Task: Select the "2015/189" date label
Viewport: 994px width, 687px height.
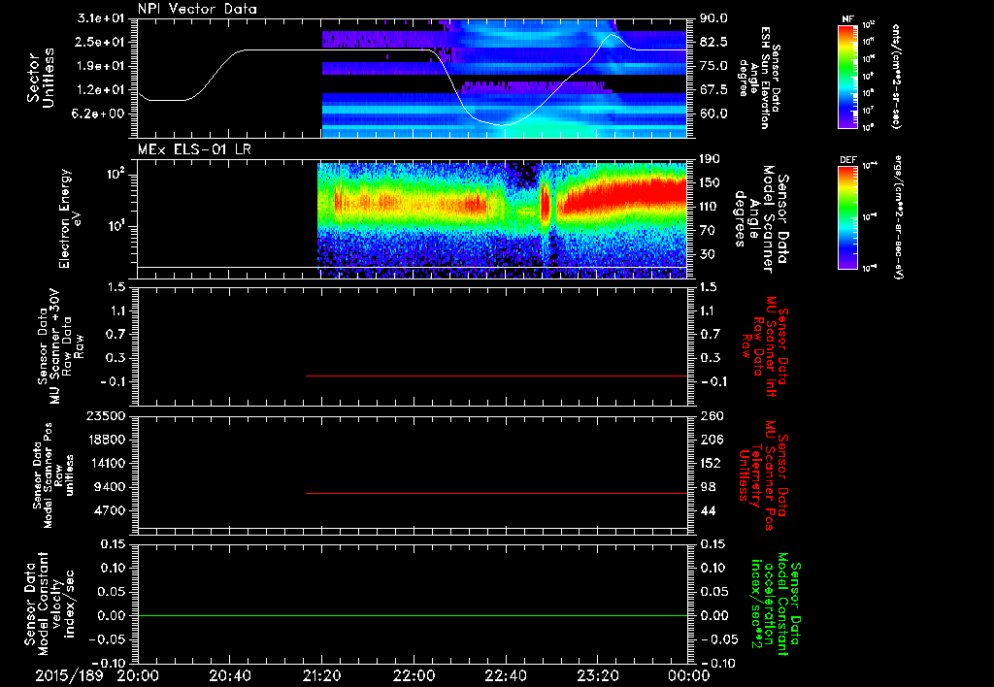Action: click(x=69, y=675)
